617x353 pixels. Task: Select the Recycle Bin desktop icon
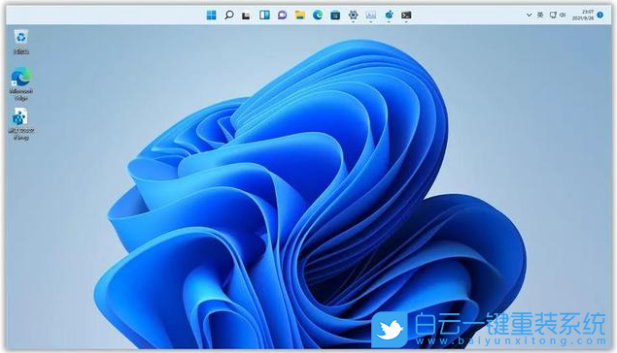(20, 42)
